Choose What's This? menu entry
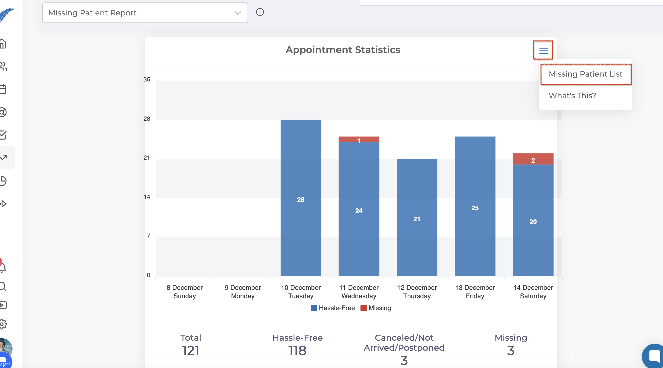This screenshot has height=368, width=663. point(572,96)
